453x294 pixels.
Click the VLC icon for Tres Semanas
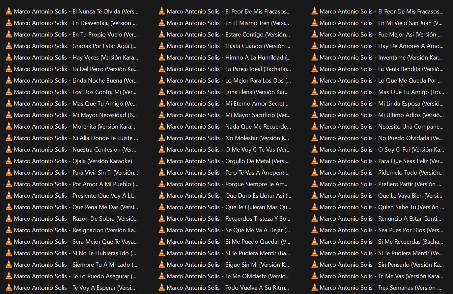tap(315, 287)
